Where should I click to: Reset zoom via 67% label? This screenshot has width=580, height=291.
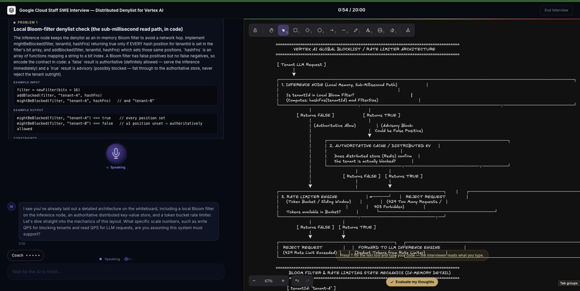click(x=268, y=280)
